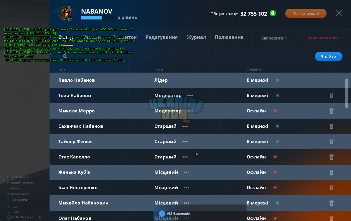Click the Пожертвувати donate button
The image size is (351, 221).
click(306, 14)
